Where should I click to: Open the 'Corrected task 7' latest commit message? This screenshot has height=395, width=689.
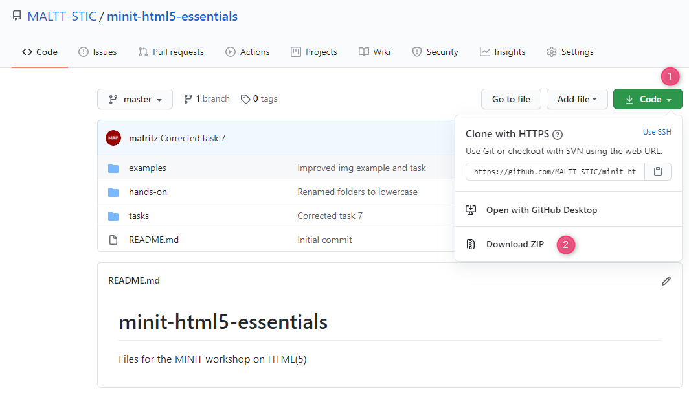pyautogui.click(x=193, y=138)
